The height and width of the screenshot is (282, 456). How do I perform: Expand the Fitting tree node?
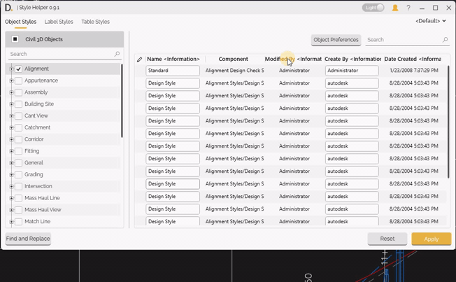[11, 151]
